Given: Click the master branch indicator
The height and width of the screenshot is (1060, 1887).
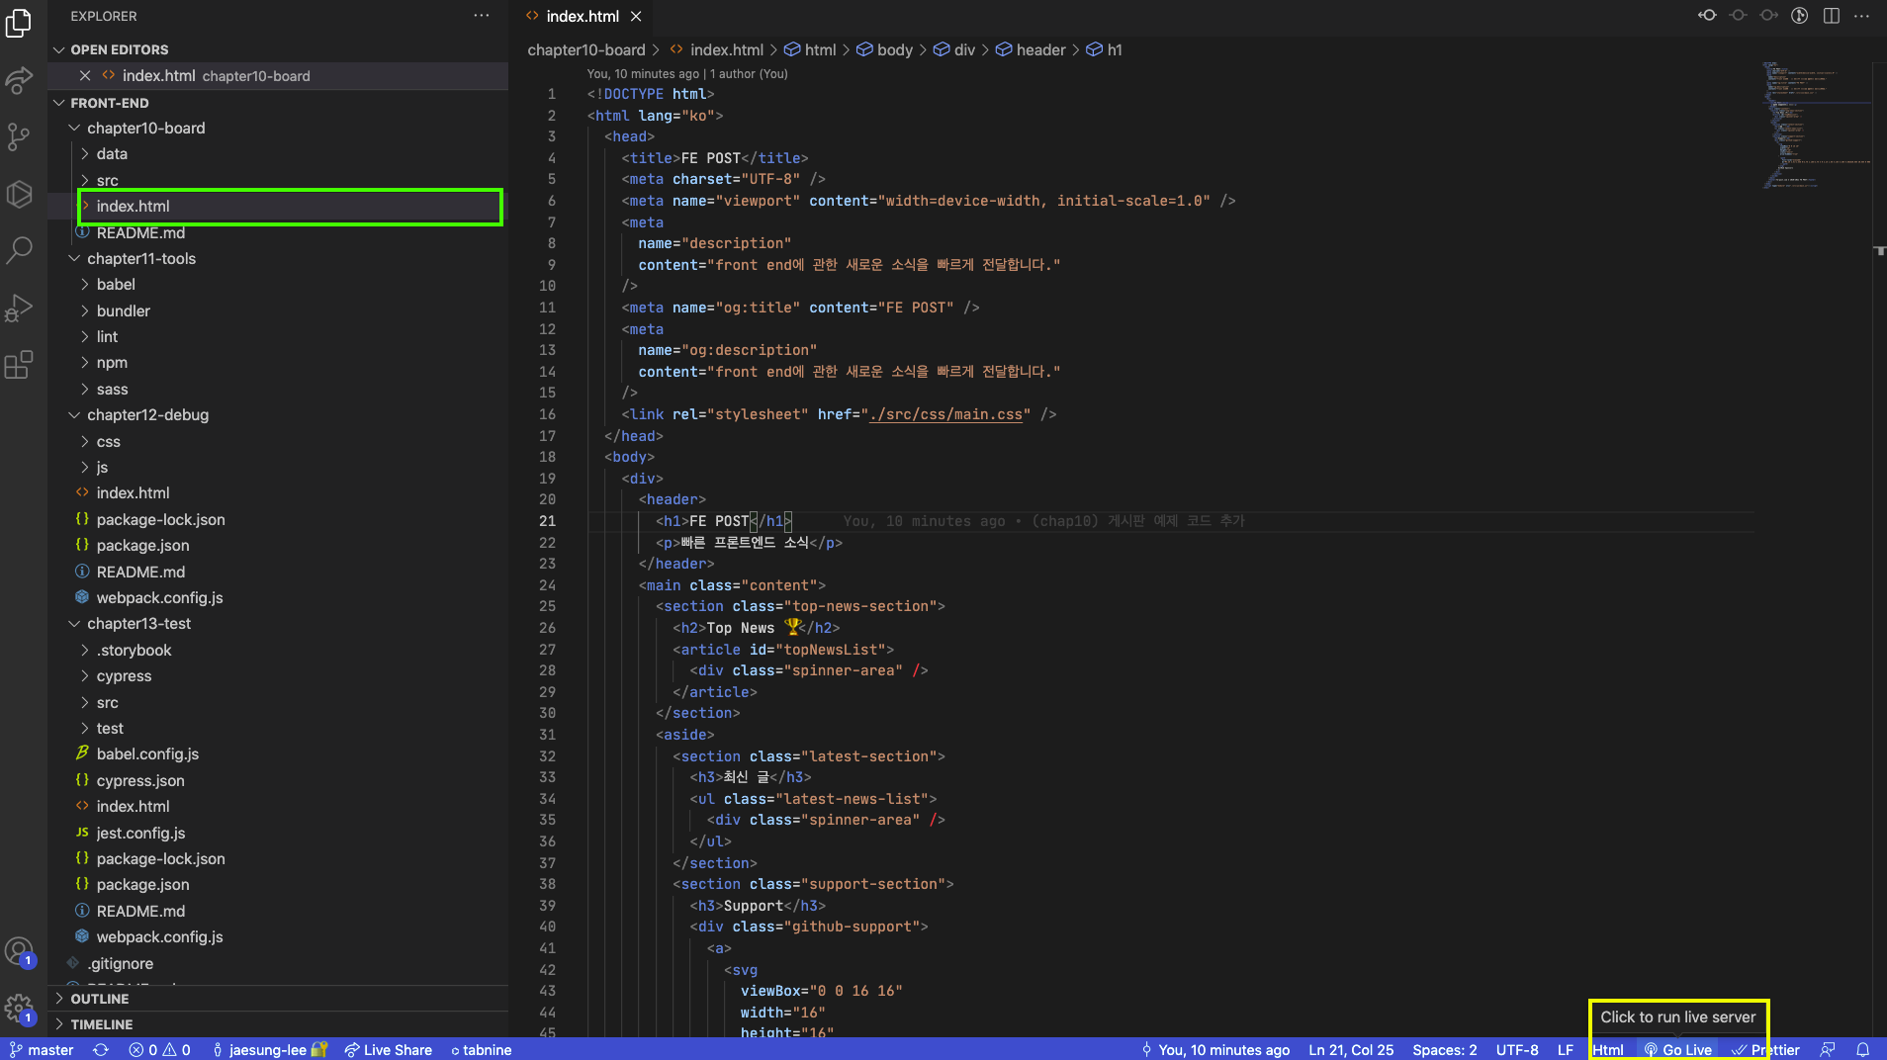Looking at the screenshot, I should click(42, 1050).
